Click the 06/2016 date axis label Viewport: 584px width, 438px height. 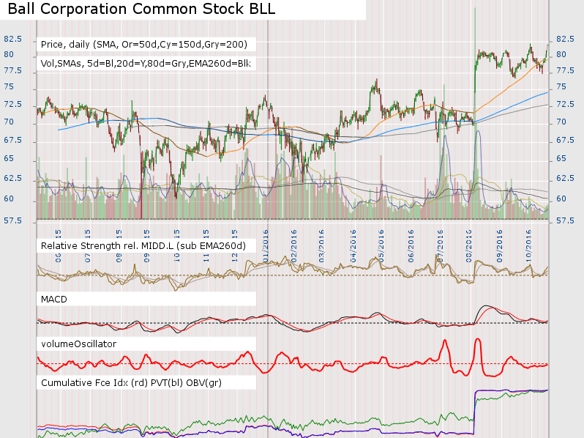point(411,246)
